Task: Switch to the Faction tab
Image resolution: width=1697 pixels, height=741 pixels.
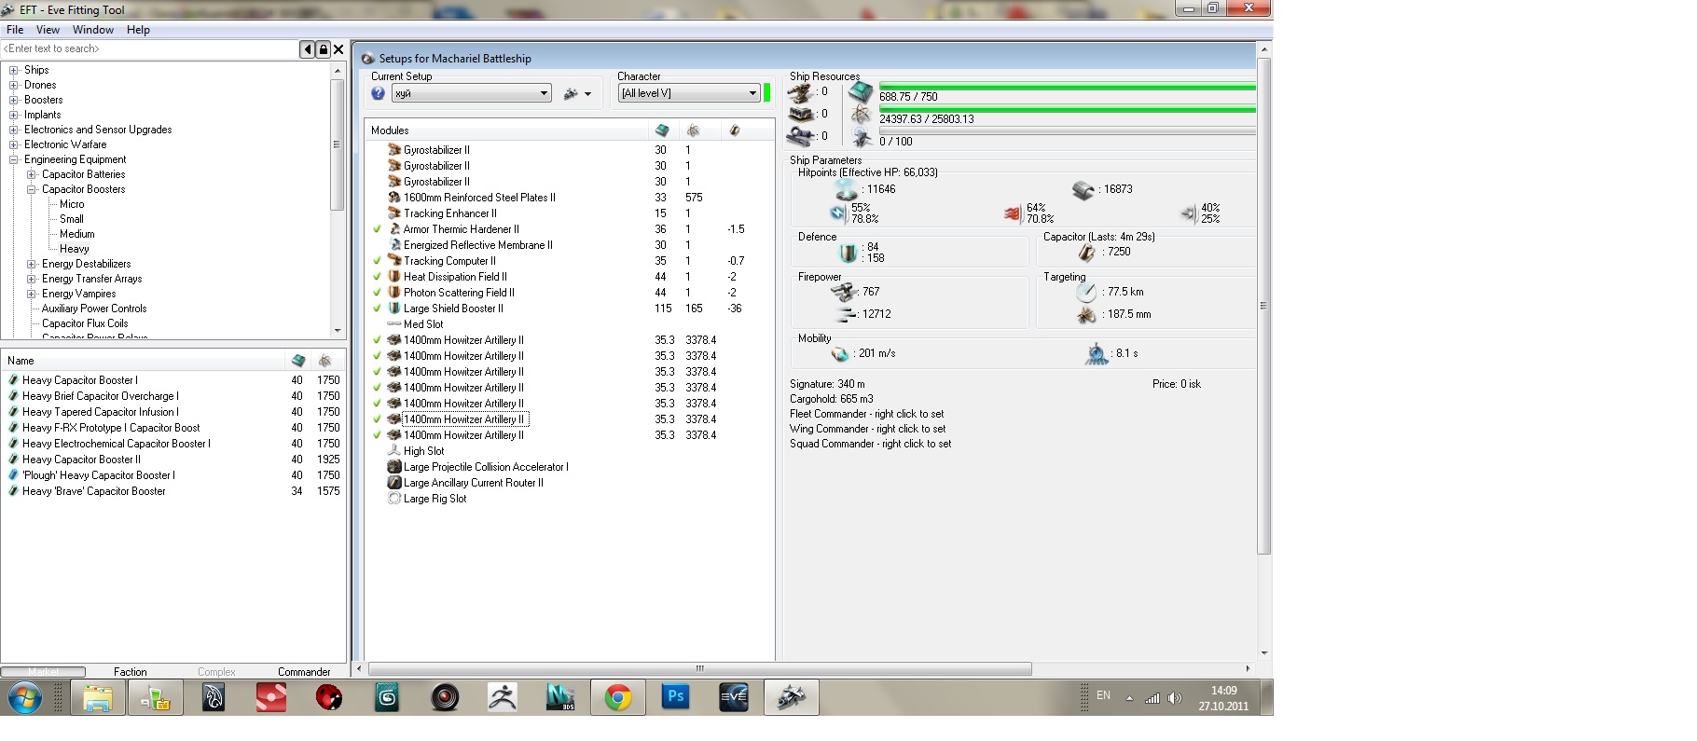Action: (x=131, y=672)
